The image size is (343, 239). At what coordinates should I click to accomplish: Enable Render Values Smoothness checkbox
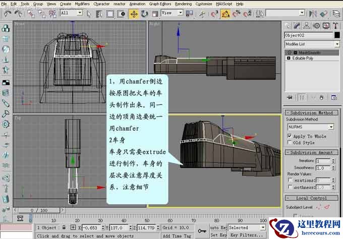(x=290, y=187)
